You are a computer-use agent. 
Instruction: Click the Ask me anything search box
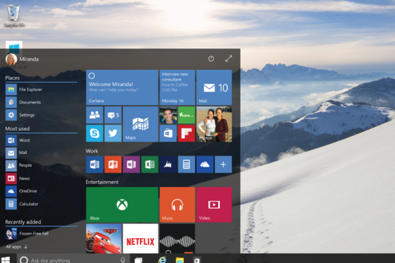coord(73,259)
